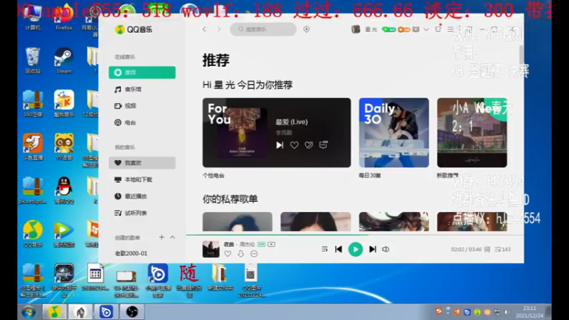This screenshot has height=320, width=569.
Task: Click the orange membership badge
Action: click(x=403, y=29)
